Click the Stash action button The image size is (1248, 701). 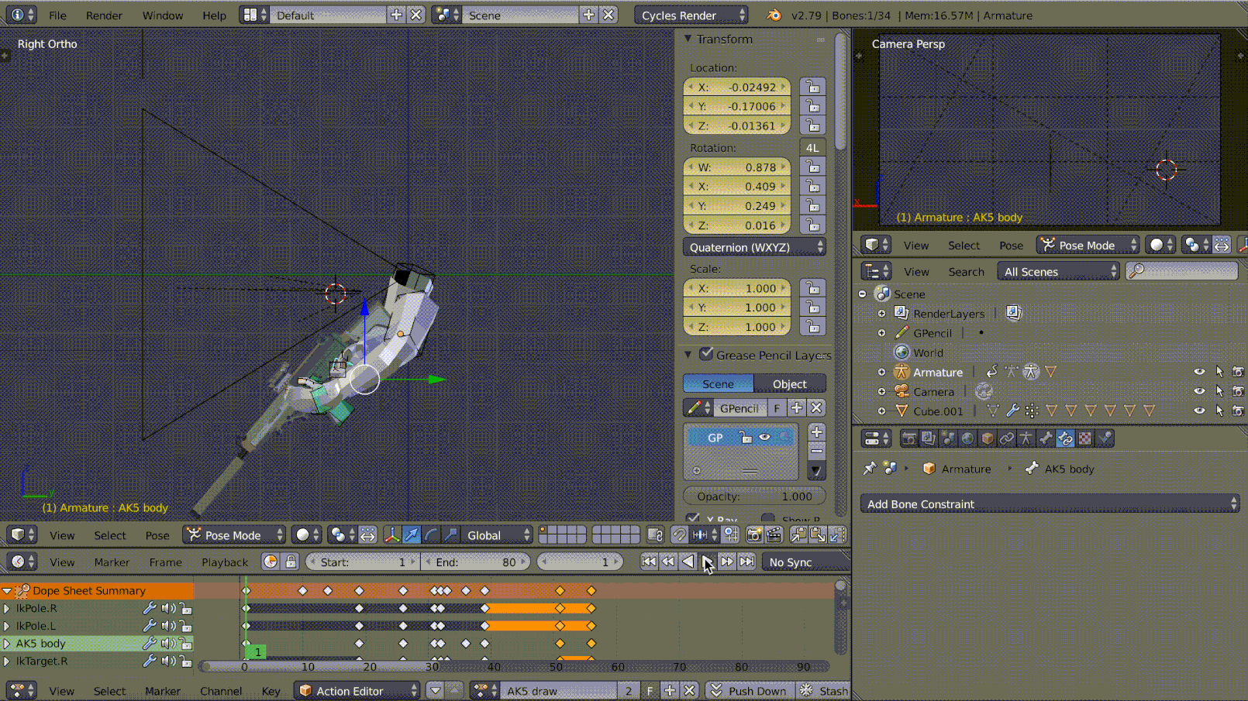(x=826, y=691)
